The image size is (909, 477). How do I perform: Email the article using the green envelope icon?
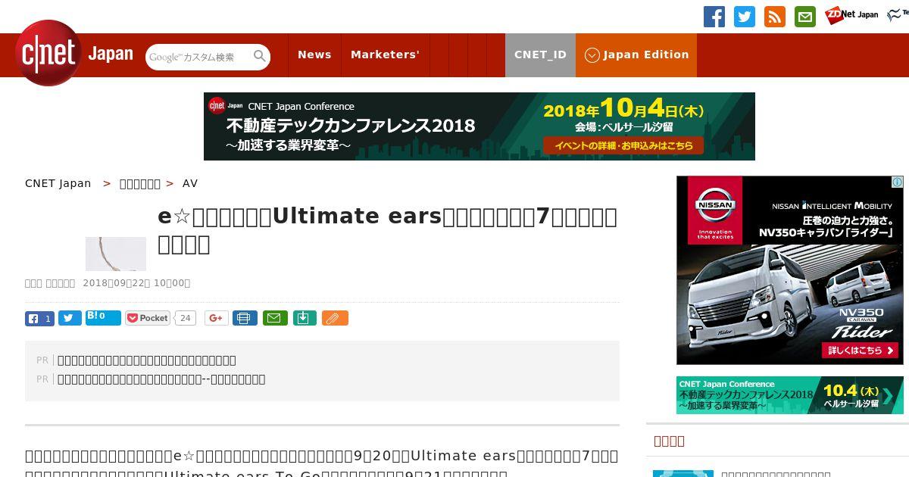pos(275,318)
